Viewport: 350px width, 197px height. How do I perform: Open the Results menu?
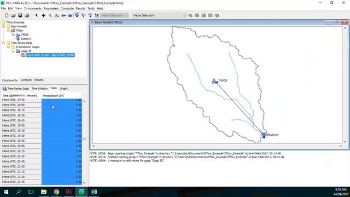pos(80,9)
